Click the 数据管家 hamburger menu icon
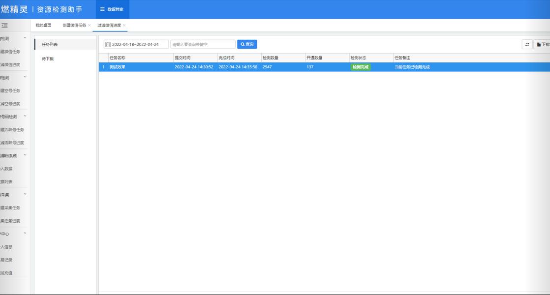The image size is (550, 295). click(x=102, y=9)
